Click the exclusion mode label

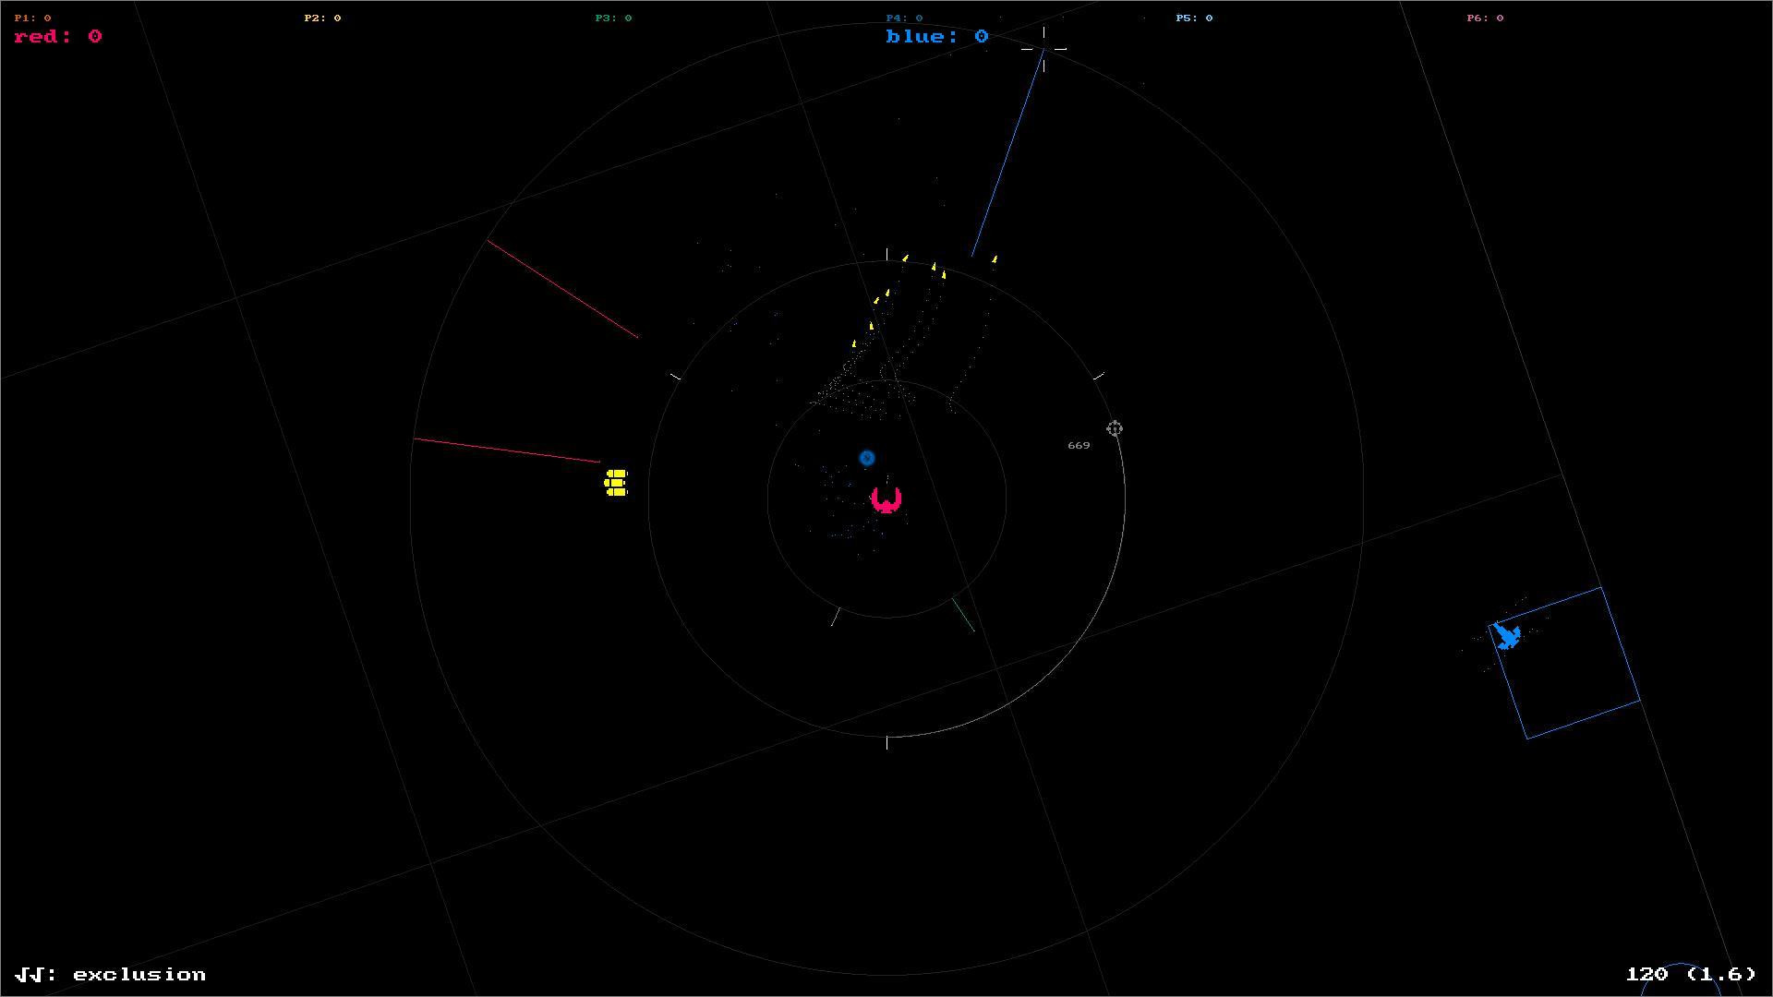tap(111, 975)
